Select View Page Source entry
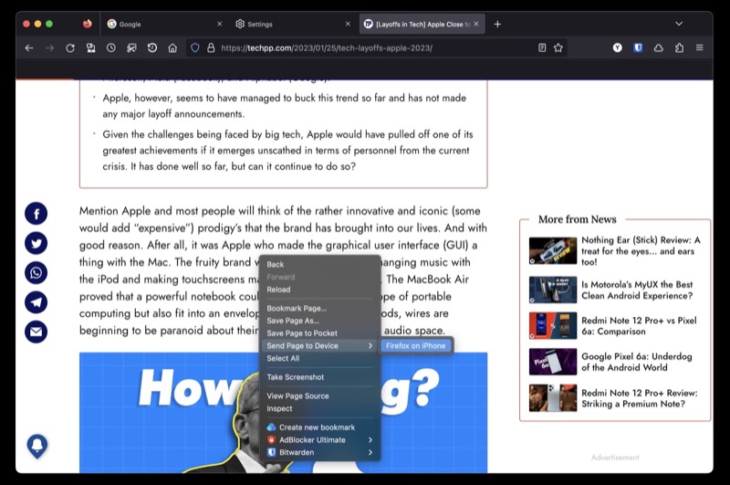Viewport: 730px width, 485px height. 318,396
